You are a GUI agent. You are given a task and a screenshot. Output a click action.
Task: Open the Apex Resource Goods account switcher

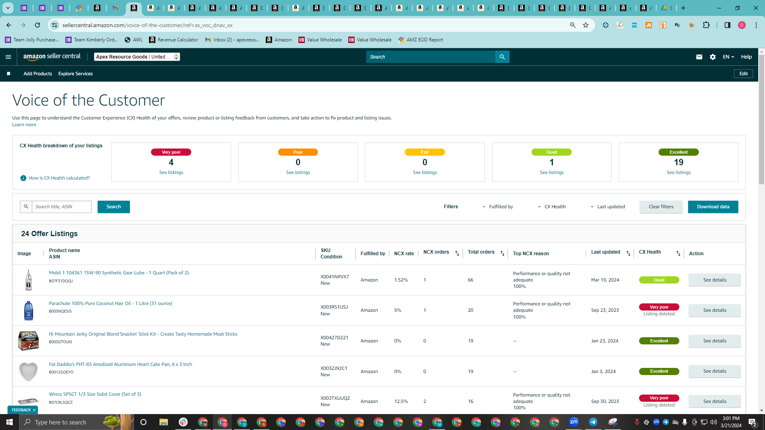(x=137, y=57)
